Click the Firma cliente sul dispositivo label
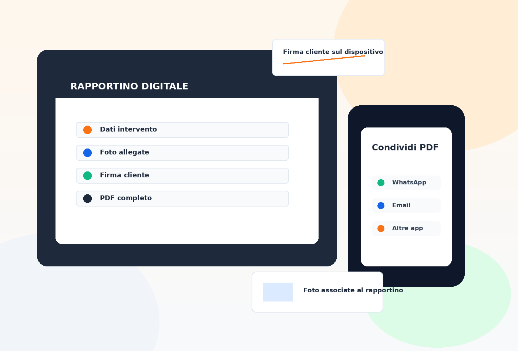Image resolution: width=518 pixels, height=351 pixels. [333, 52]
